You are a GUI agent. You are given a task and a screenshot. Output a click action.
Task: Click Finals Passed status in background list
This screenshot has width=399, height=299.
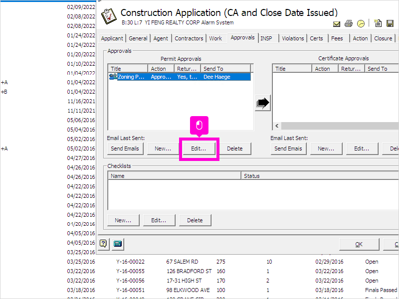[x=381, y=290]
